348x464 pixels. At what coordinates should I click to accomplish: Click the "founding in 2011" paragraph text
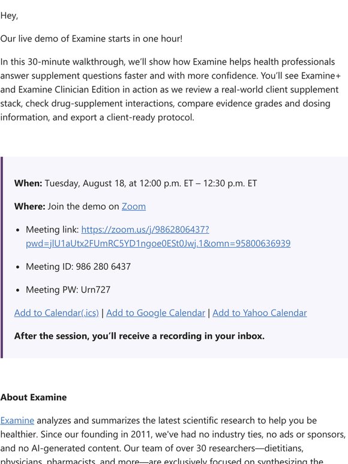point(173,441)
